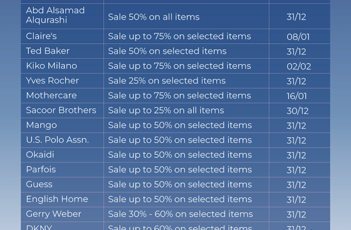Select the Yves Rocher brand name

[53, 81]
